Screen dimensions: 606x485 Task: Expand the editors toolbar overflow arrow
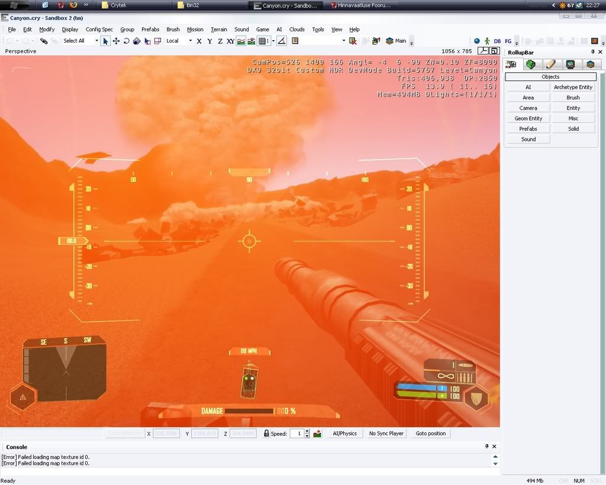click(x=517, y=43)
